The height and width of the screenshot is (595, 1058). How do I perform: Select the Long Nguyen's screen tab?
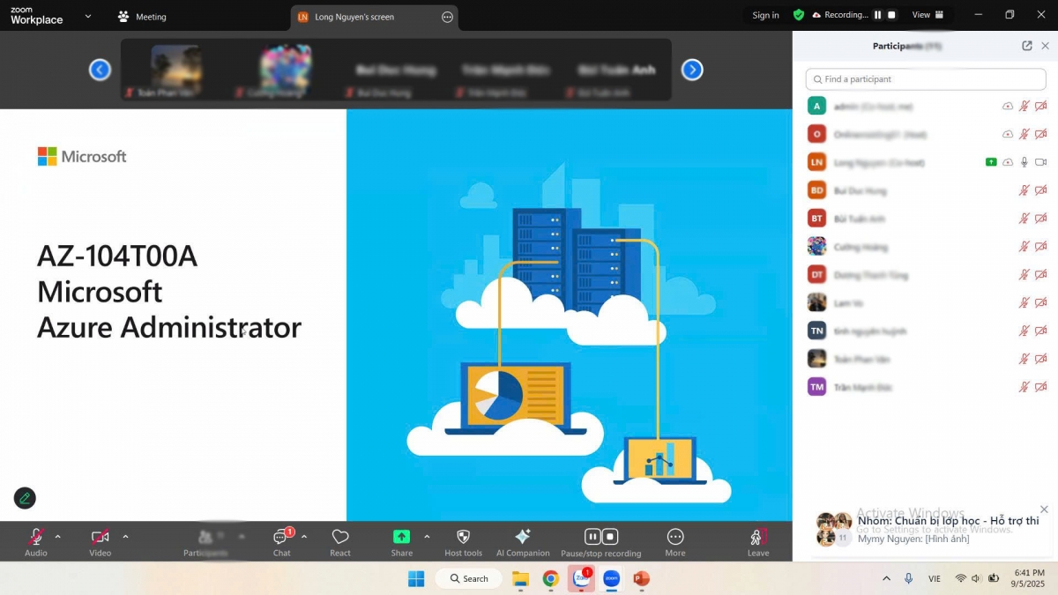(375, 17)
